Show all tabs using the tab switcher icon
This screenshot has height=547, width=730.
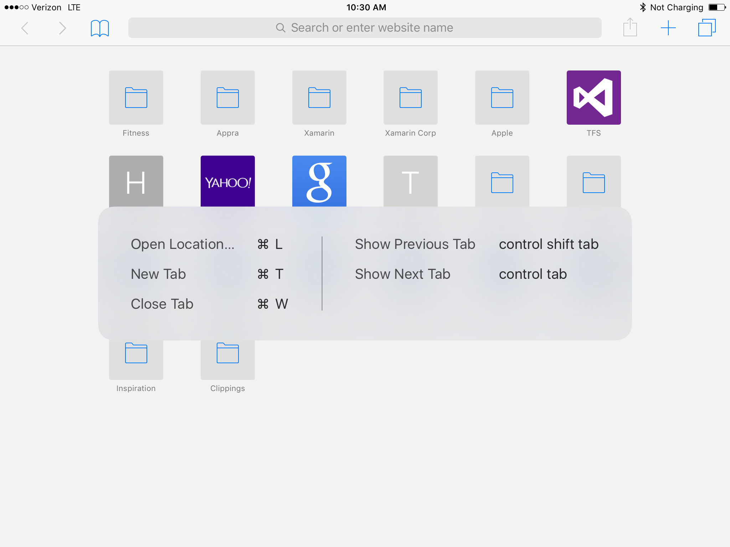(707, 27)
